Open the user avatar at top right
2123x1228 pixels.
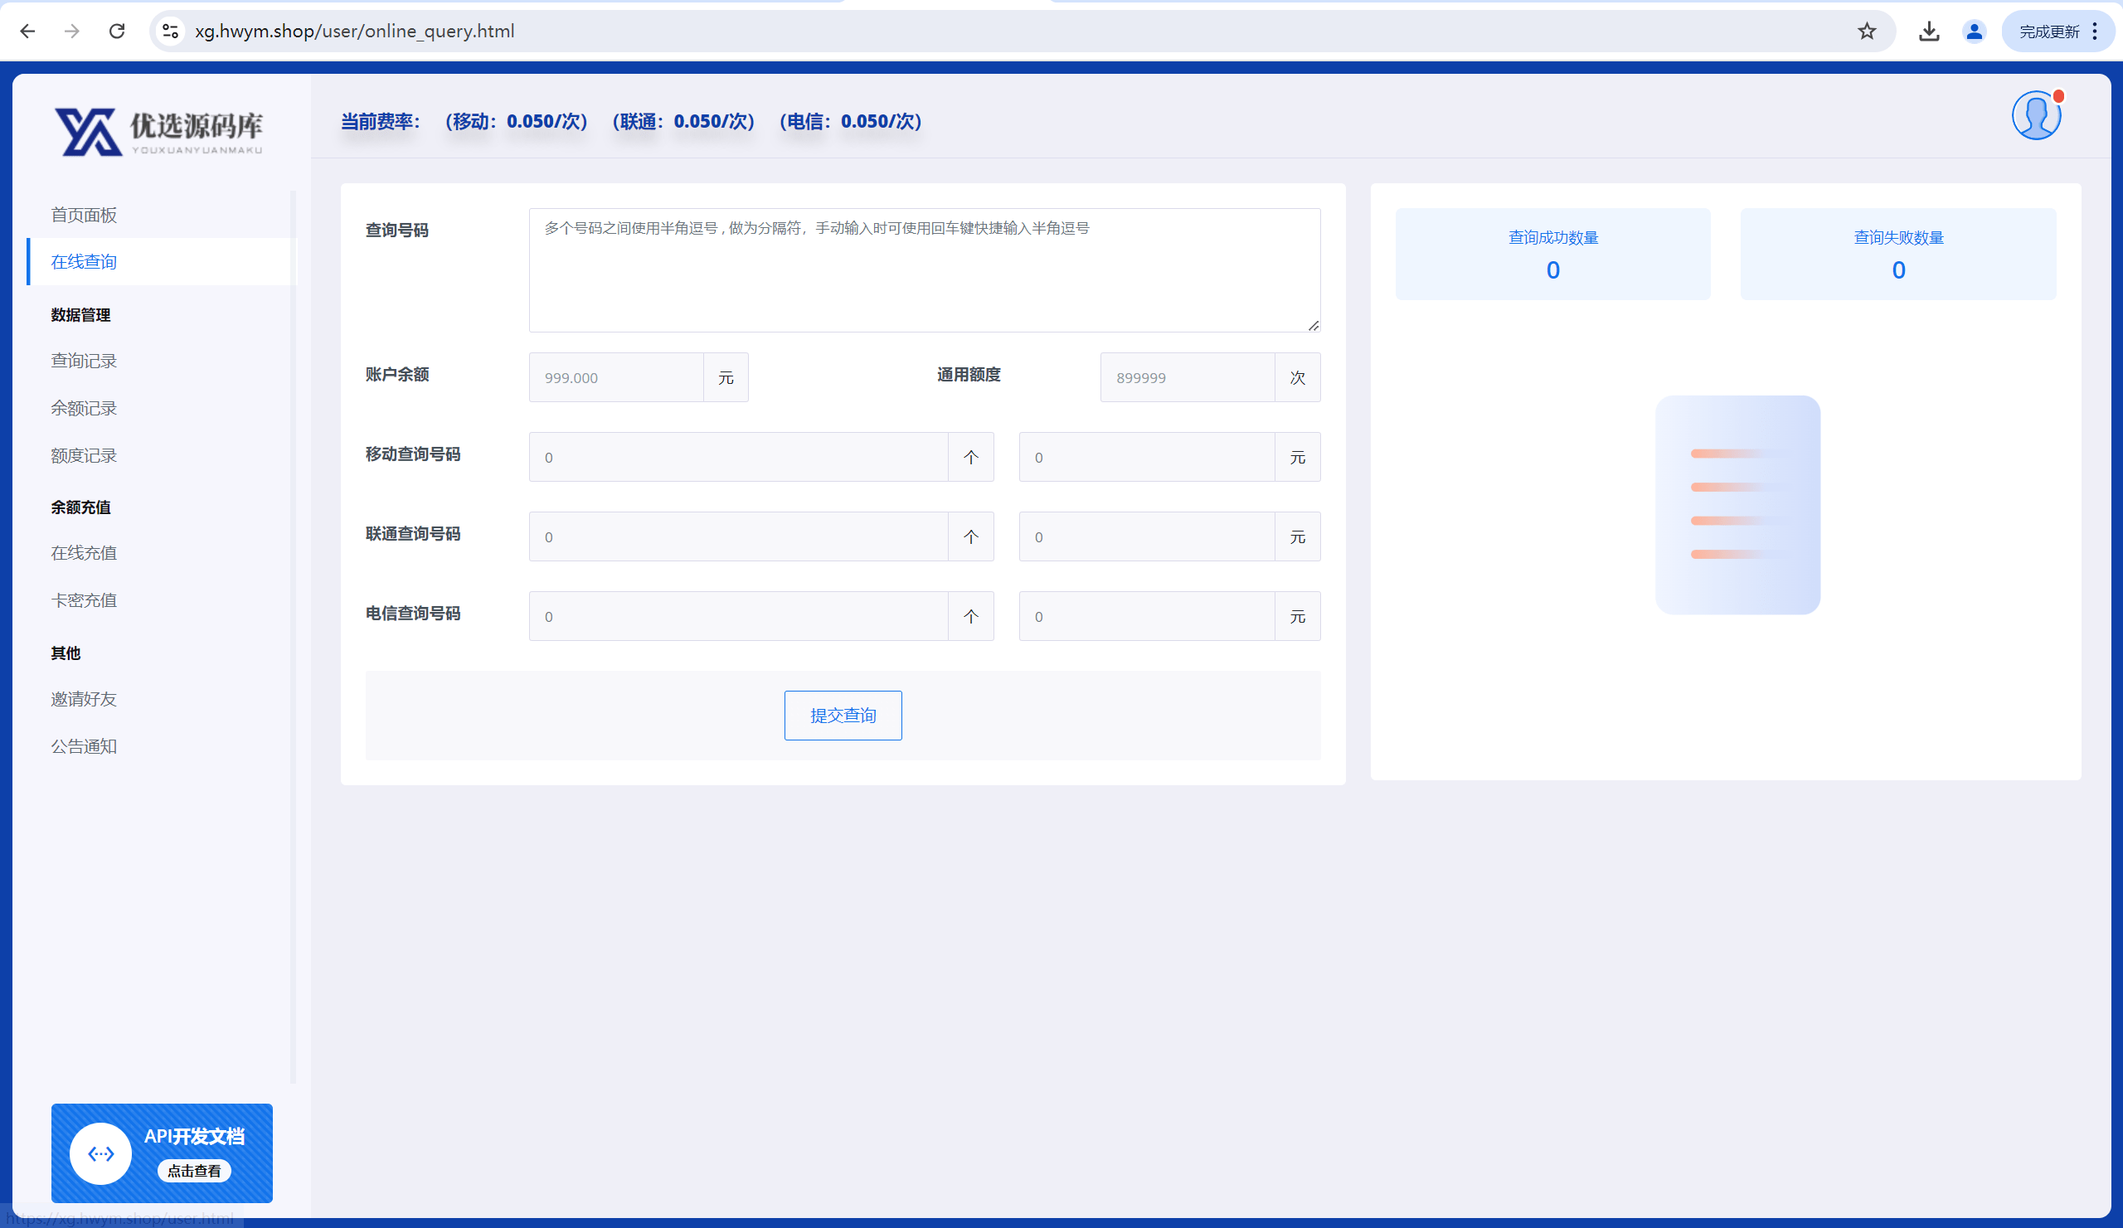(2036, 115)
